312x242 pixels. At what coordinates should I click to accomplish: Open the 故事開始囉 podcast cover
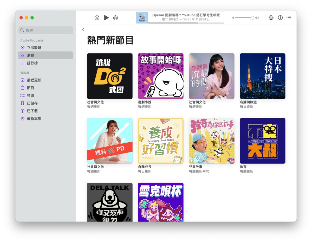(161, 76)
